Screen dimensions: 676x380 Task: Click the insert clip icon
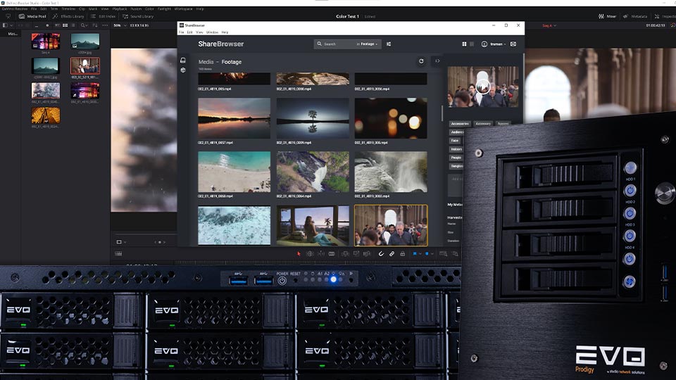pos(345,254)
